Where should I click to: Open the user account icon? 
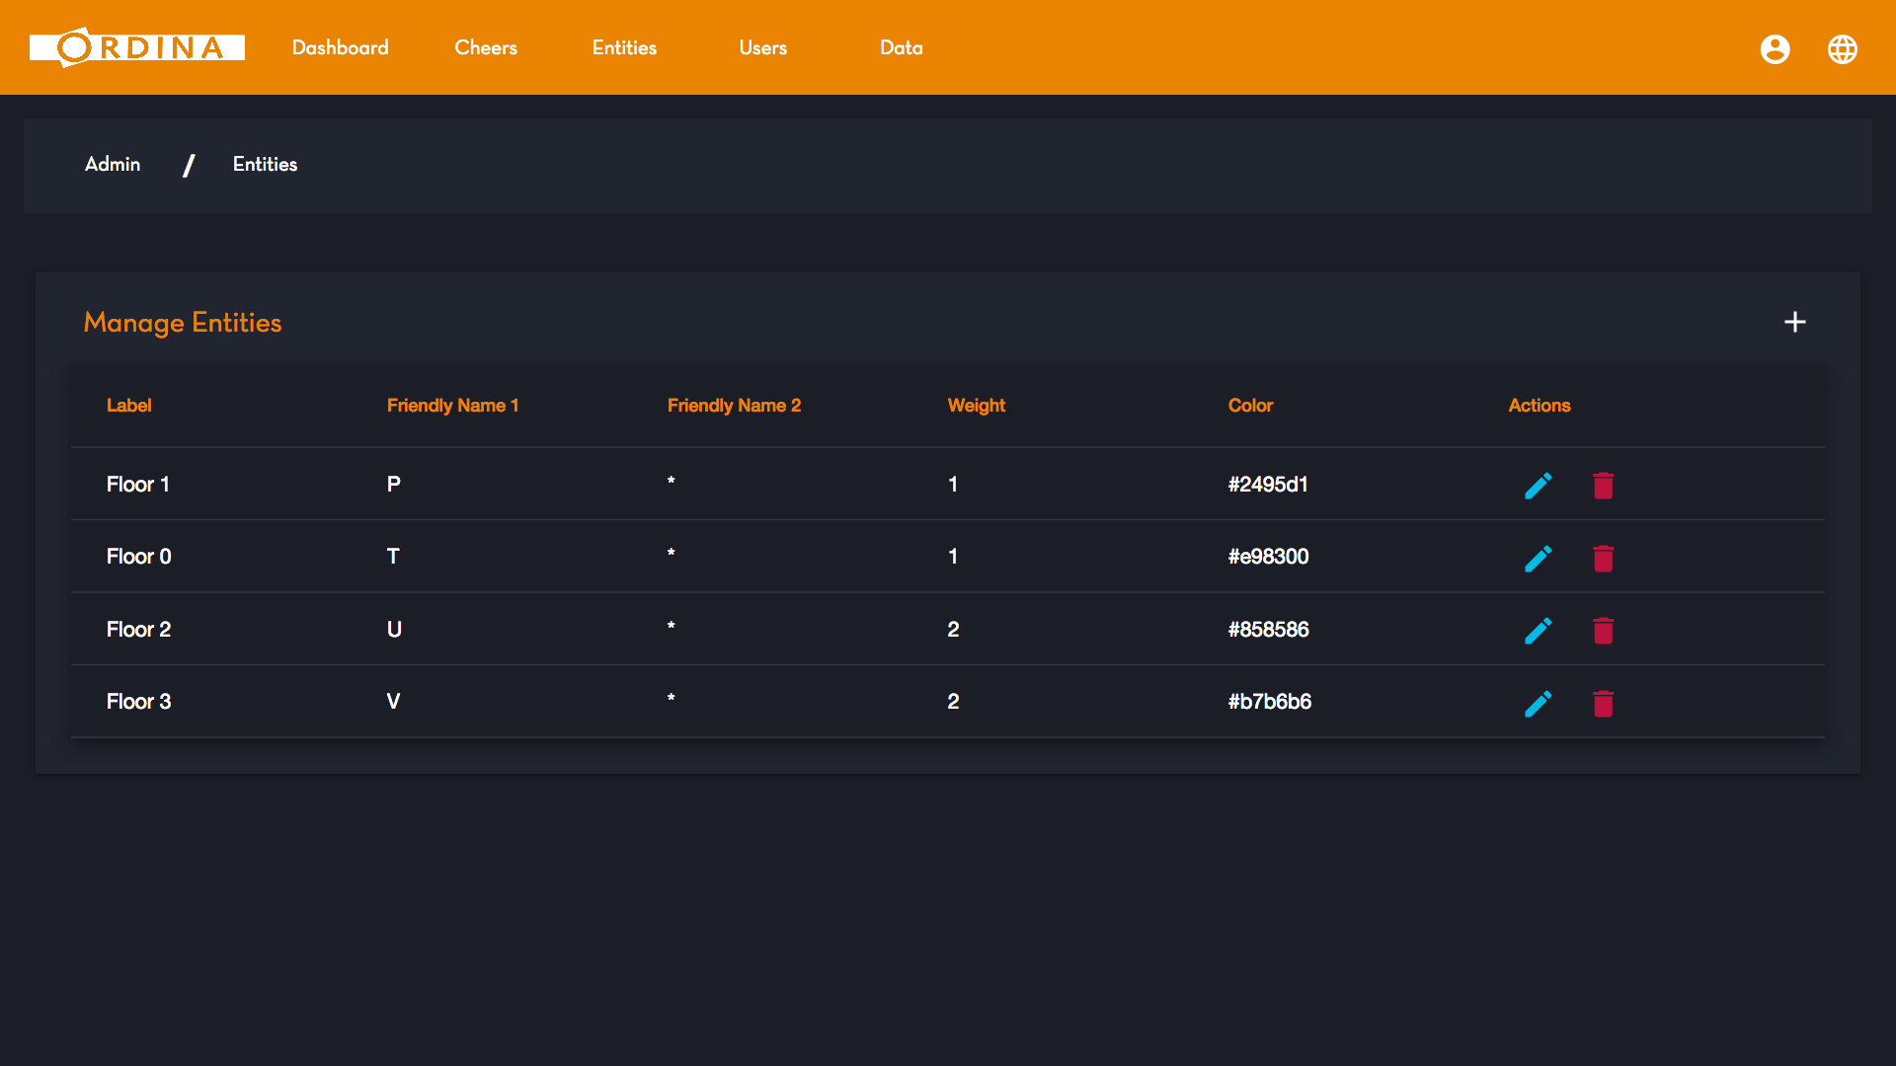pos(1775,48)
